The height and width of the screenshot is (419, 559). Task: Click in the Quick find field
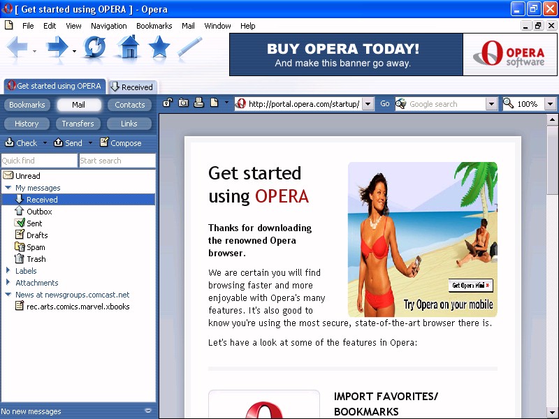pos(39,161)
